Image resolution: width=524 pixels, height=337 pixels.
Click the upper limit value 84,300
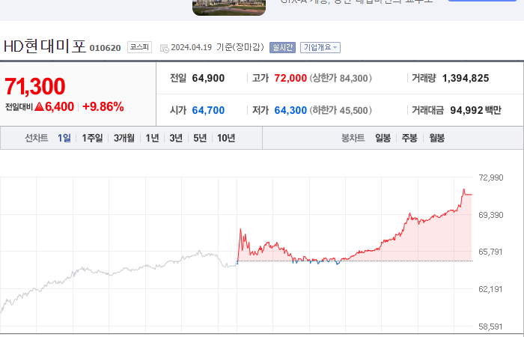pos(353,78)
